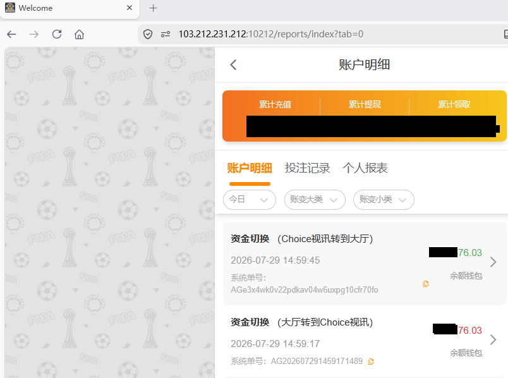508x378 pixels.
Task: Click the 累计提现 heading
Action: (365, 104)
